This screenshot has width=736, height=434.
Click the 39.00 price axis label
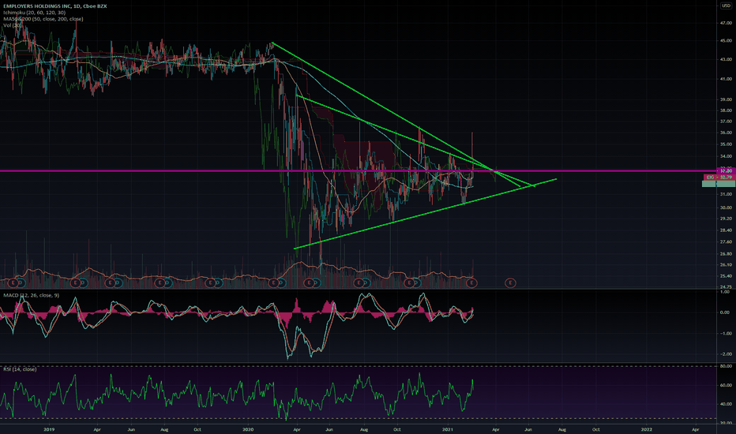coord(726,99)
